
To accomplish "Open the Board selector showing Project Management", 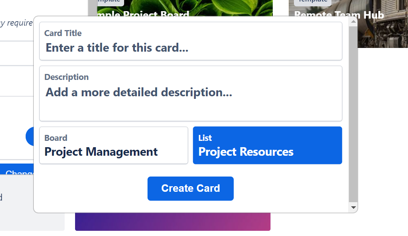I will pyautogui.click(x=114, y=145).
